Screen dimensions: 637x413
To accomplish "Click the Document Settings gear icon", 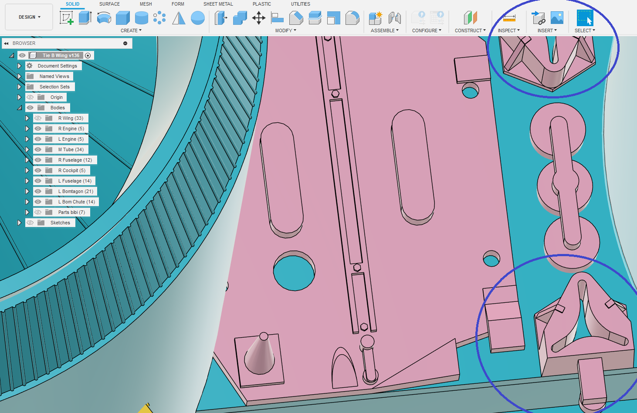I will (30, 66).
